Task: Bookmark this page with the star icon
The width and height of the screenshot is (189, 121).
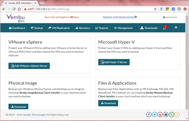Action: tap(155, 9)
